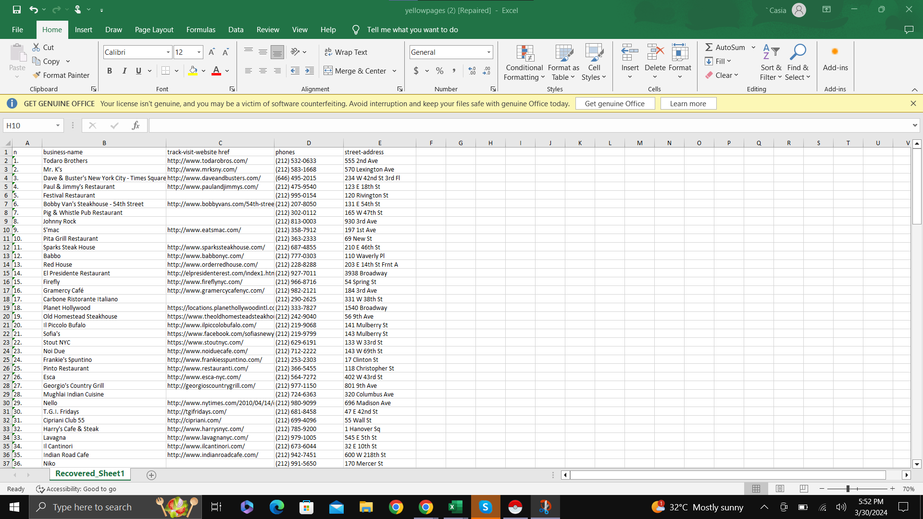Click the Get genuine Office button
The width and height of the screenshot is (923, 519).
pyautogui.click(x=614, y=103)
